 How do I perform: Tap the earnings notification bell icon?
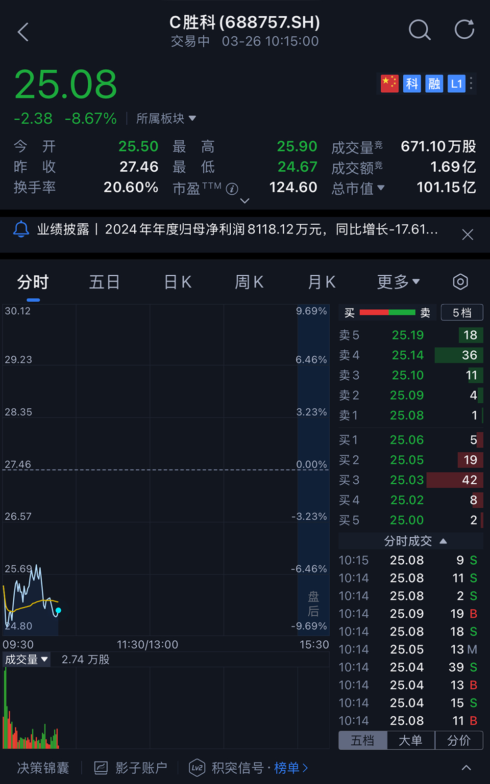(x=21, y=229)
